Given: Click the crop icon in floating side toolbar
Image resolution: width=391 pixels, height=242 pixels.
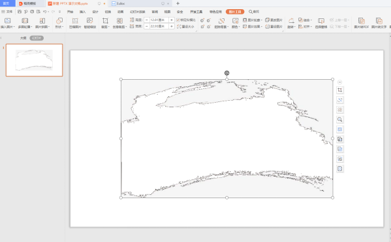Looking at the screenshot, I should pyautogui.click(x=339, y=90).
